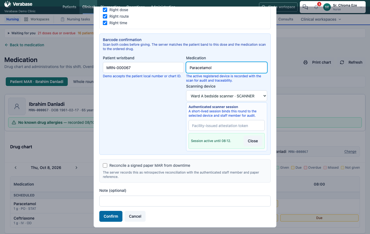
Task: Select Patient MAR Ibrahim Danladi tab
Action: point(37,82)
